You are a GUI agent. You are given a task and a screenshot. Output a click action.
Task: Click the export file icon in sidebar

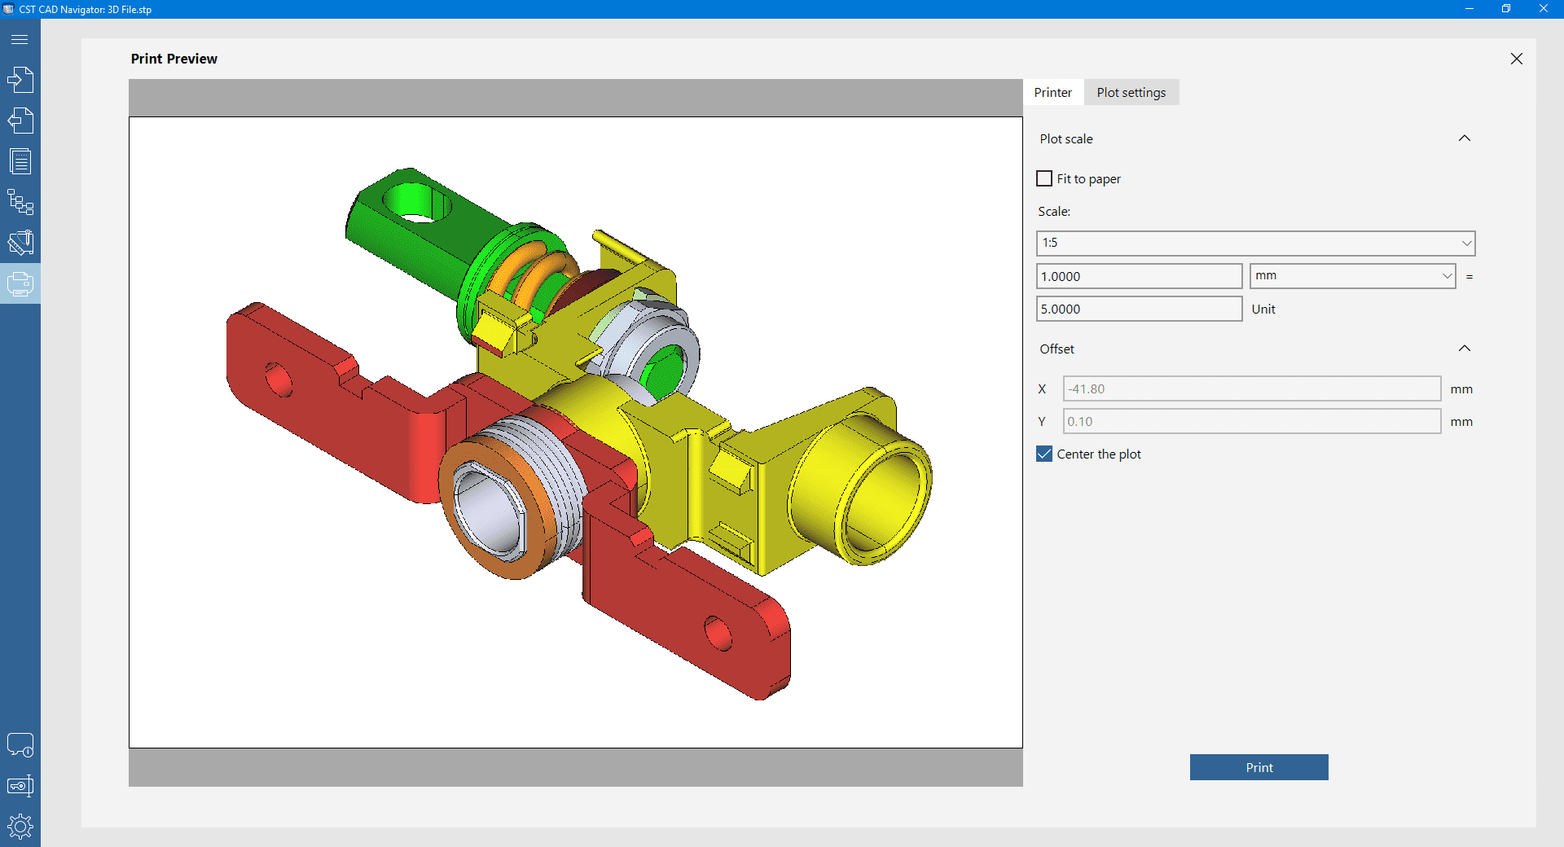pos(20,121)
